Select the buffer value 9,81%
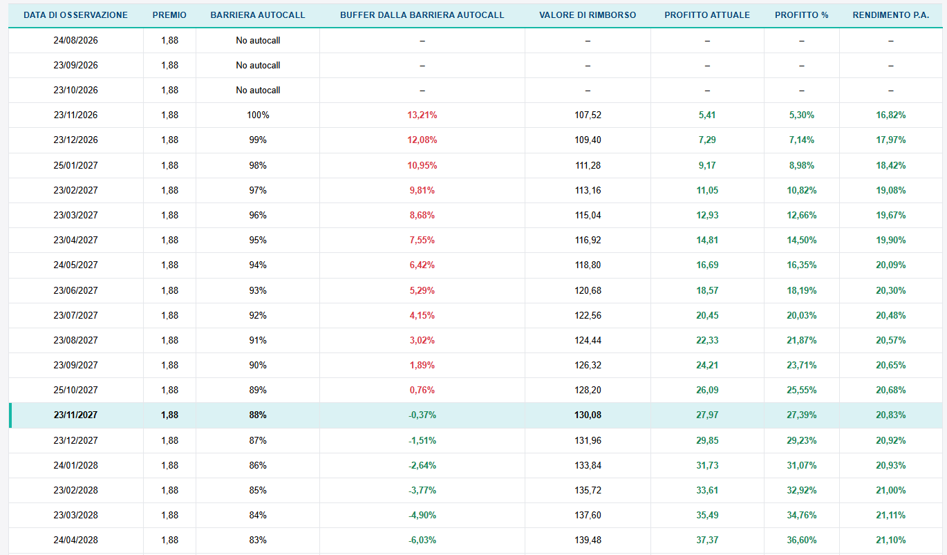947x555 pixels. [x=422, y=190]
